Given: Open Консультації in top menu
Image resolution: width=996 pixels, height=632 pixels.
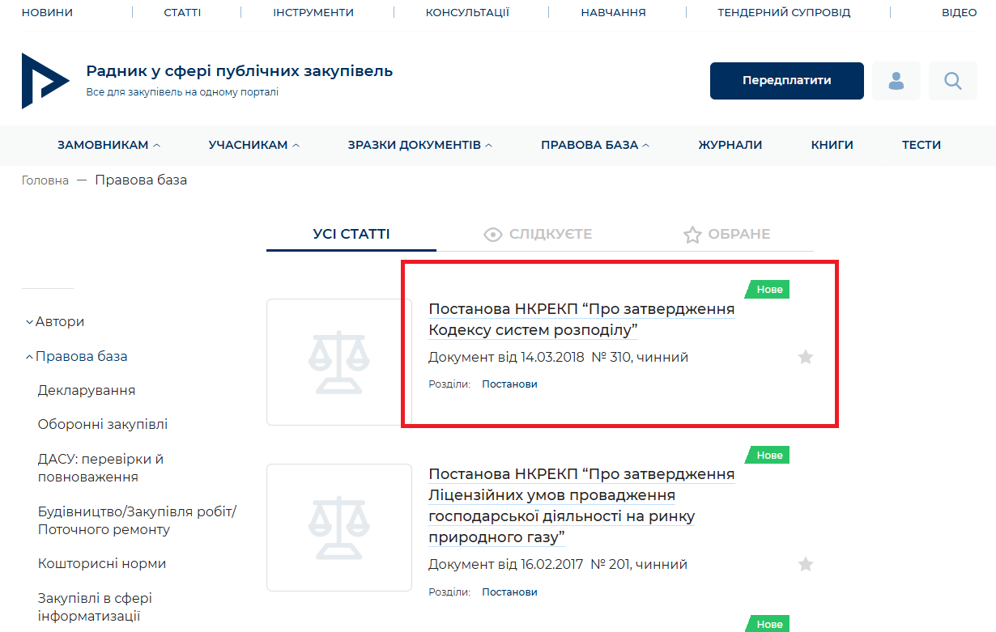Looking at the screenshot, I should click(467, 12).
